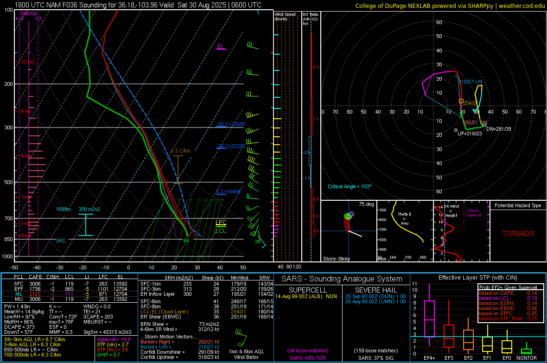Select the EFF parcel row

[x=70, y=289]
